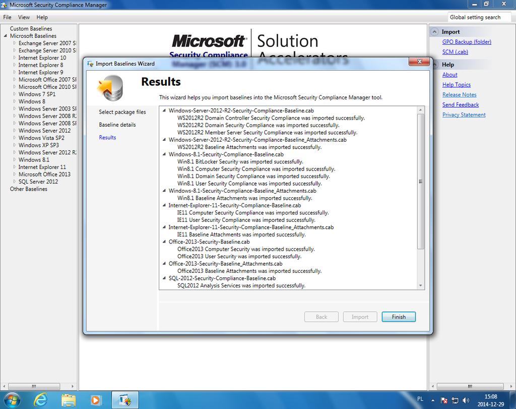Collapse Office-2013-Security-Baseline.cab results node
516x409 pixels.
click(x=164, y=242)
